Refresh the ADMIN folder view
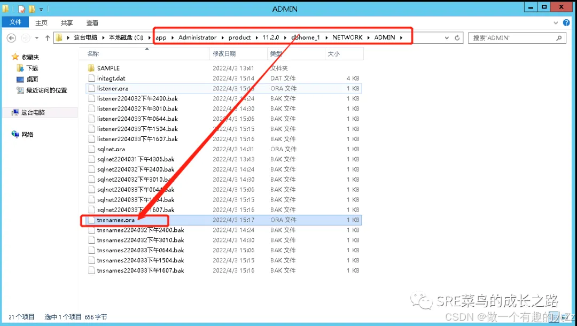577x326 pixels. click(457, 38)
